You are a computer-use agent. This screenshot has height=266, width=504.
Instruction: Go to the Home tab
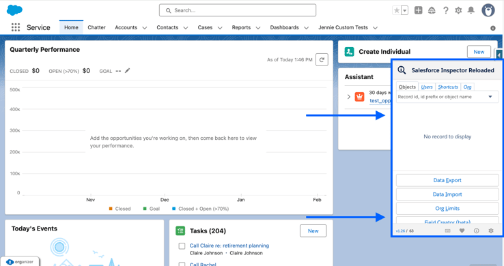[71, 27]
